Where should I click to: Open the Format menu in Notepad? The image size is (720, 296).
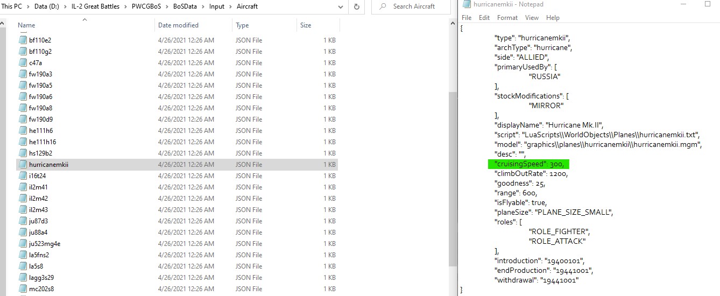(x=507, y=18)
